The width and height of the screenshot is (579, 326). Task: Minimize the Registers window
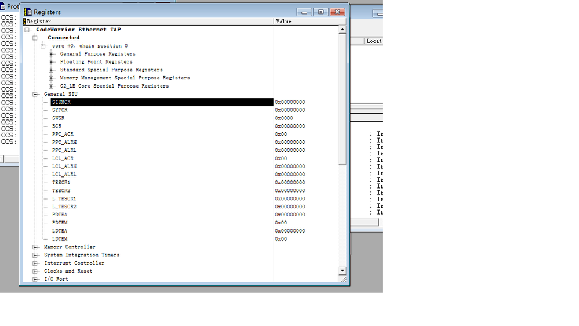tap(304, 12)
